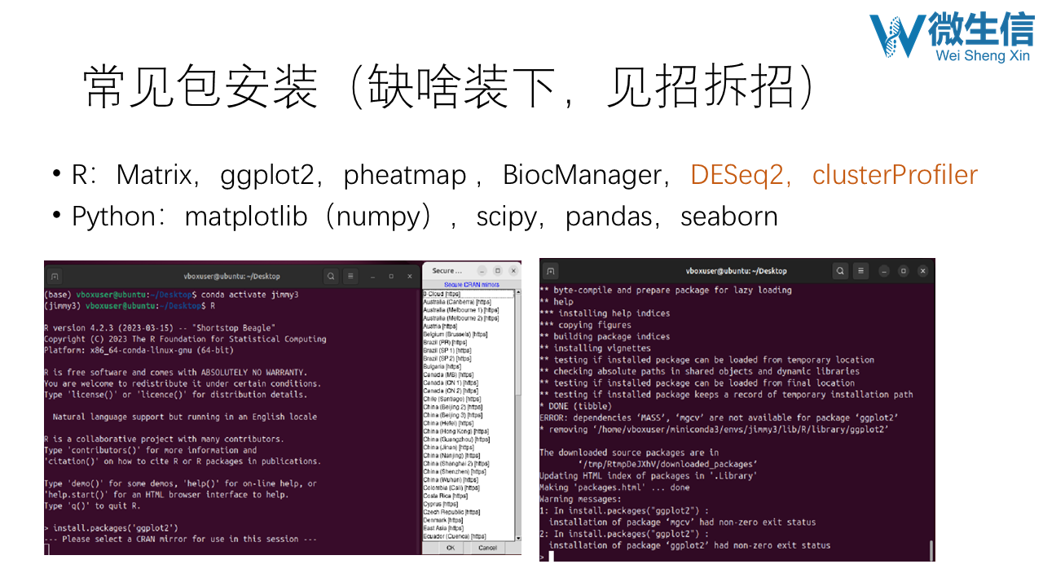This screenshot has width=1043, height=586.
Task: Open the hamburger menu in the R startup terminal
Action: click(x=350, y=276)
